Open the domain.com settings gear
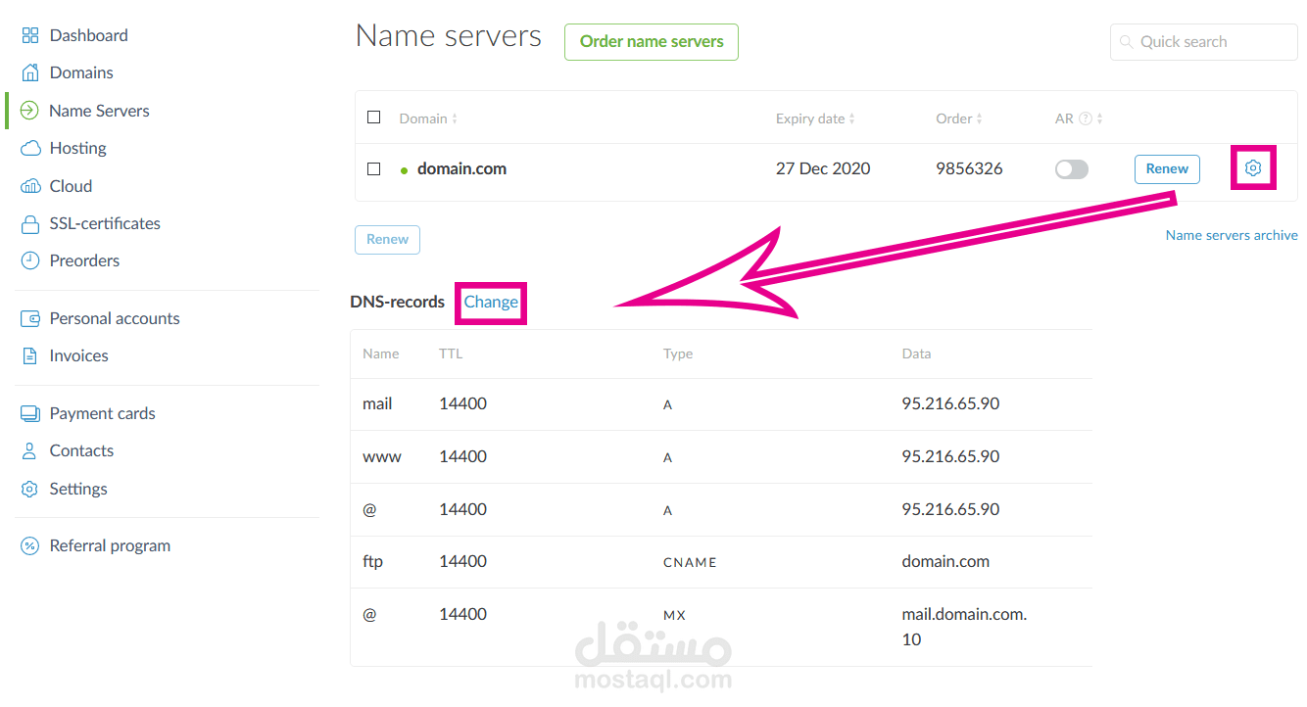The width and height of the screenshot is (1307, 707). coord(1253,167)
